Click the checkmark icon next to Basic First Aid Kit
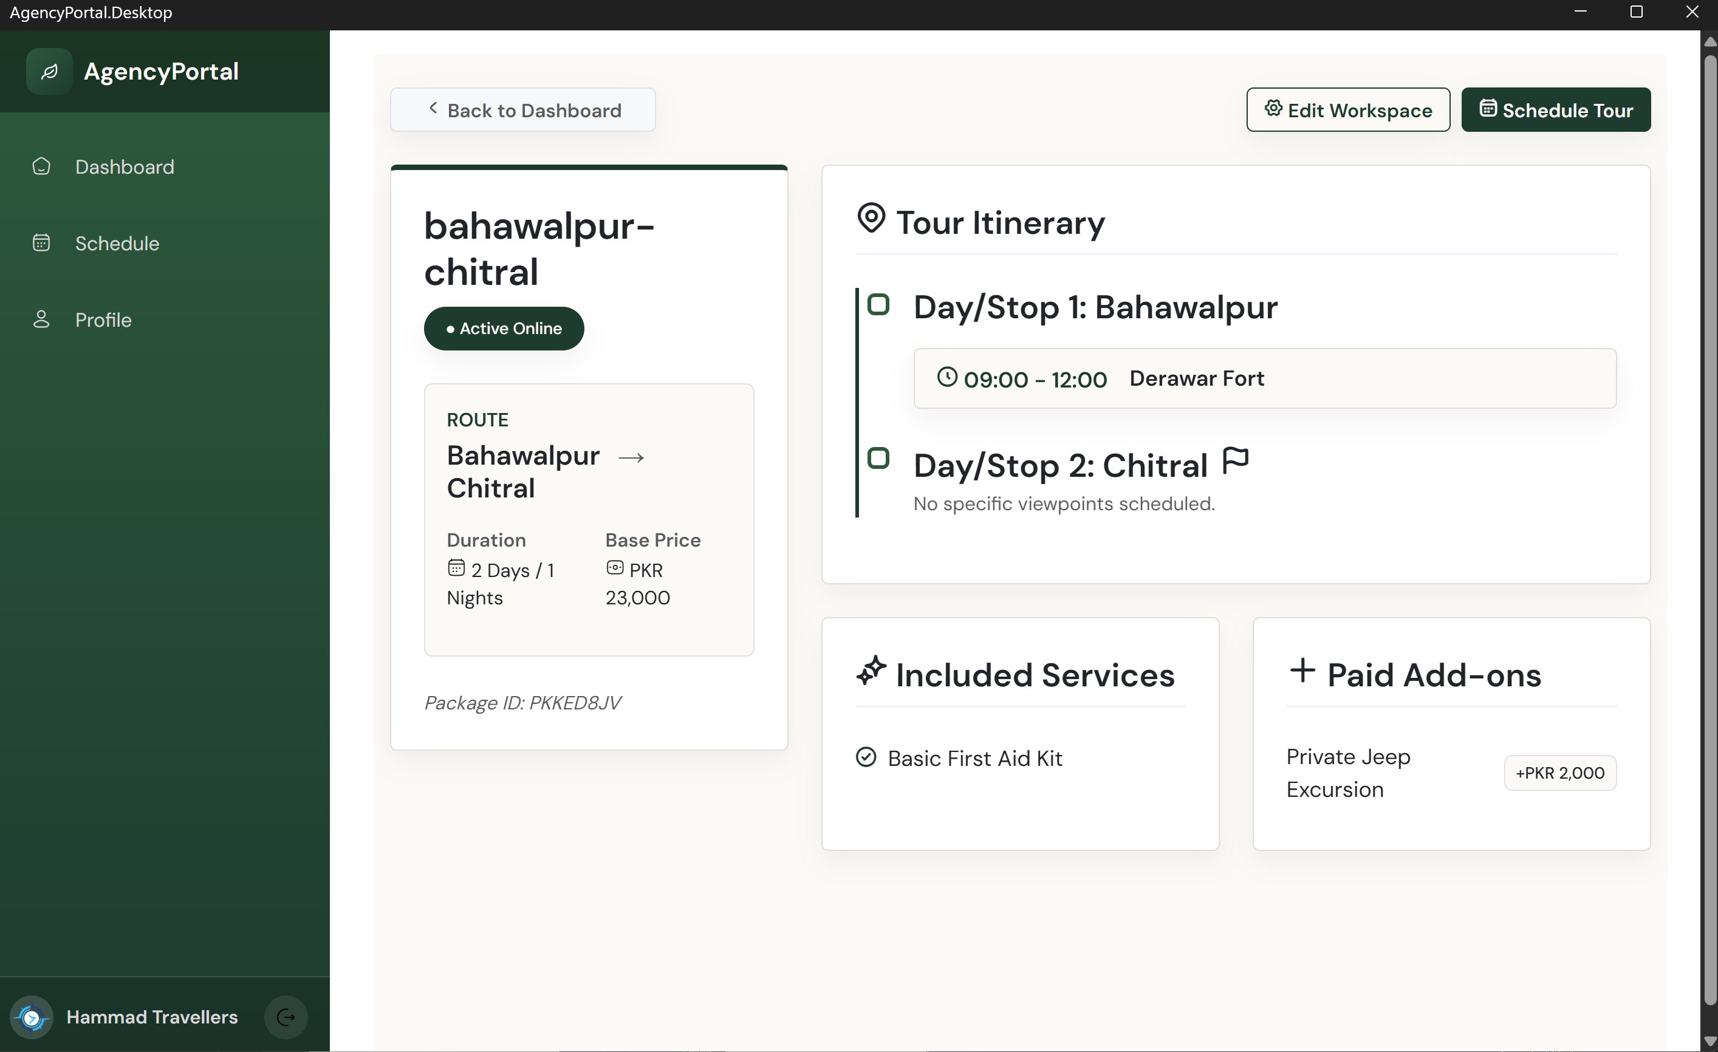 pos(866,757)
